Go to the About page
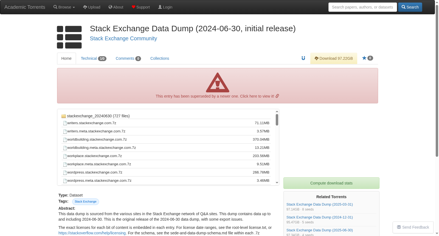Image resolution: width=439 pixels, height=236 pixels. point(116,7)
